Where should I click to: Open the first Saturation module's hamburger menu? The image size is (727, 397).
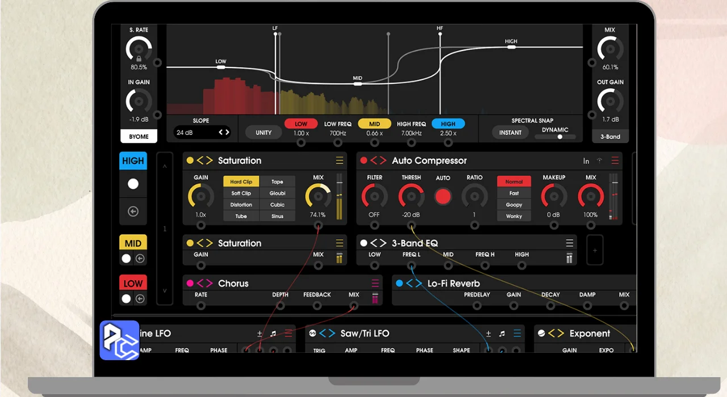coord(339,161)
